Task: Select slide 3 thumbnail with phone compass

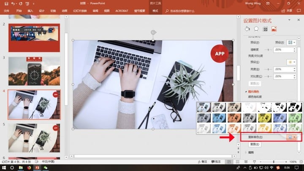Action: coord(34,71)
